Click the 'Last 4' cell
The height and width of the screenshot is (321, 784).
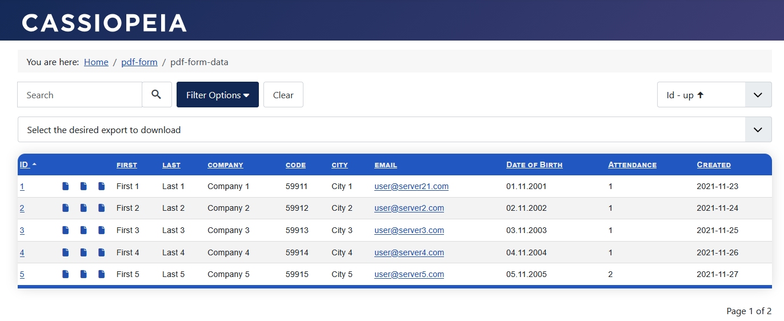tap(174, 252)
